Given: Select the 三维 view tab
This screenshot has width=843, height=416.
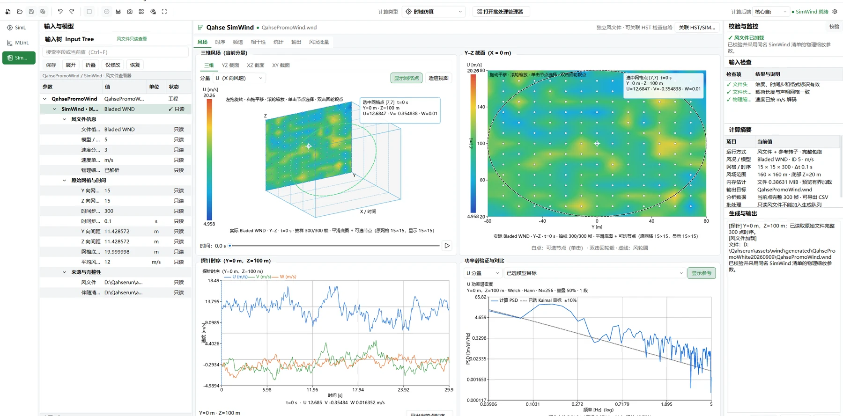Looking at the screenshot, I should tap(209, 66).
